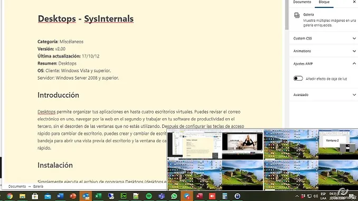Launch Microsoft Store from the taskbar
Image resolution: width=358 pixels, height=201 pixels.
[35, 196]
